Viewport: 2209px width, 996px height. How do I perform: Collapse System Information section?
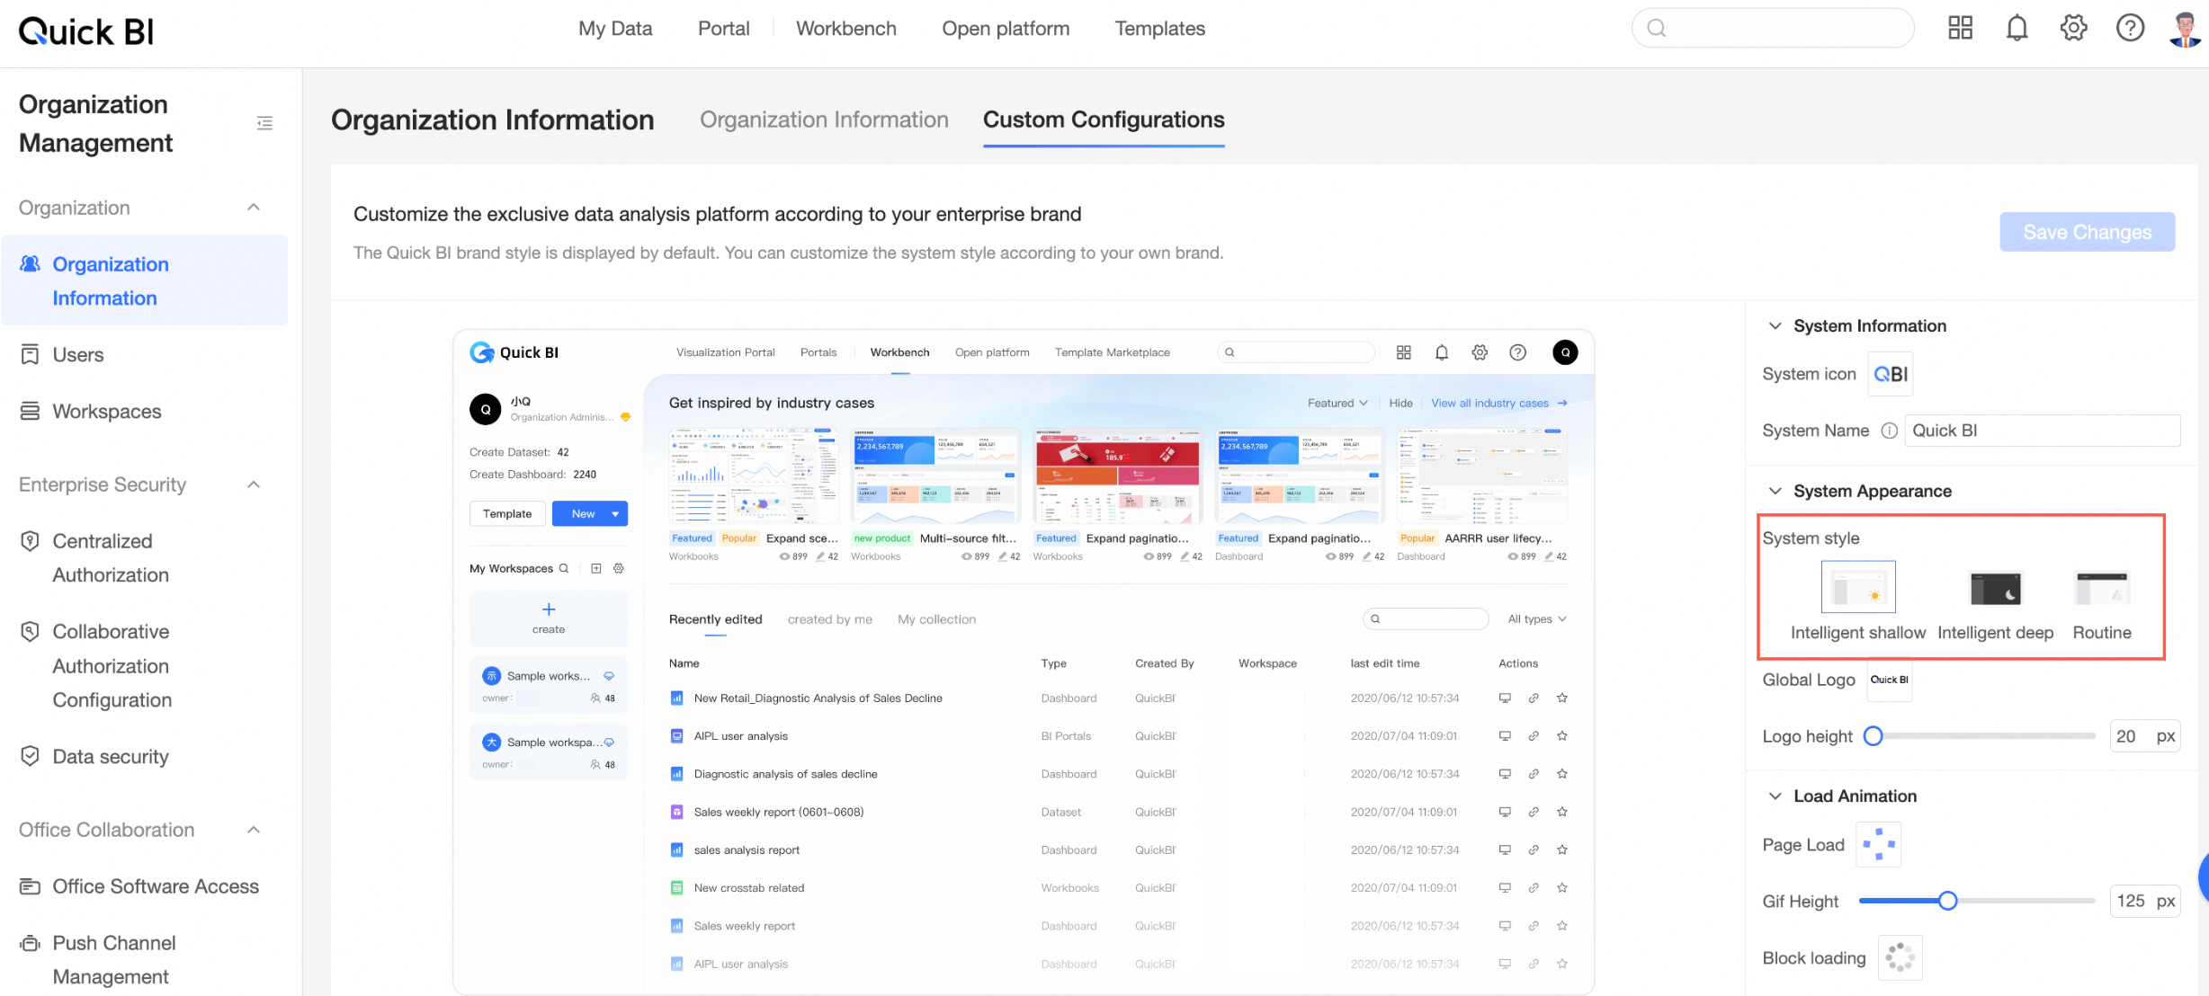[x=1775, y=325]
